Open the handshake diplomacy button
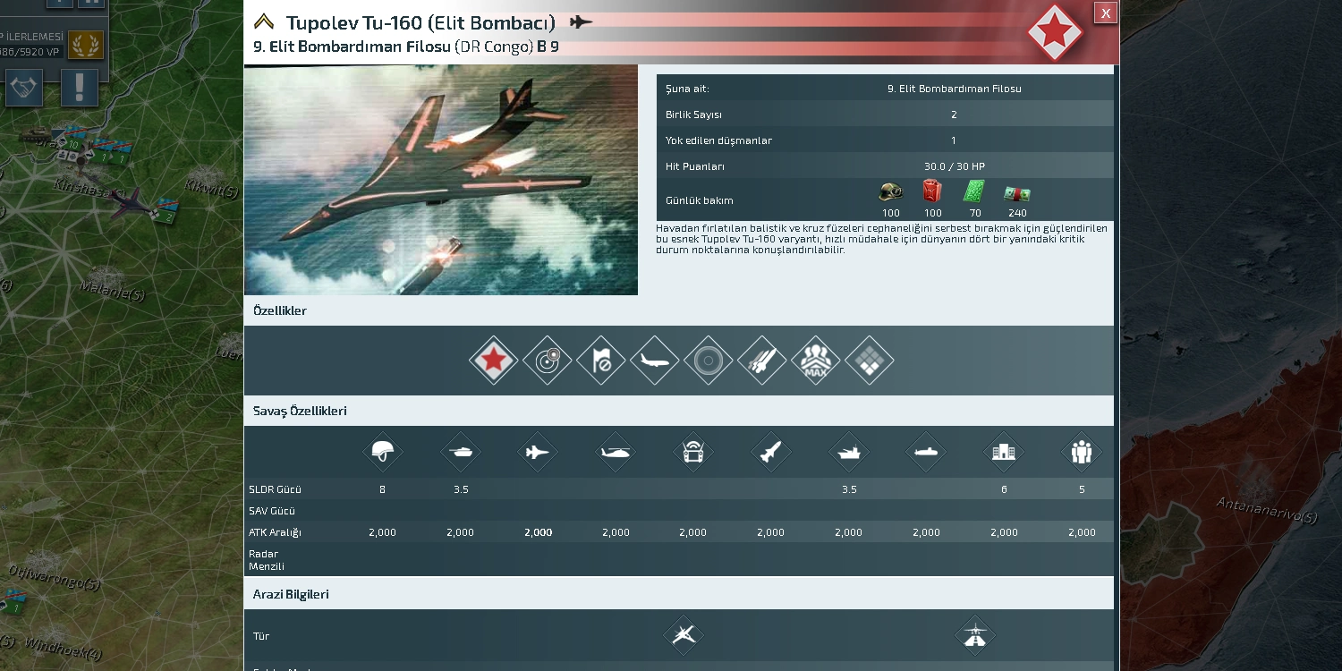Viewport: 1342px width, 671px height. click(x=24, y=89)
